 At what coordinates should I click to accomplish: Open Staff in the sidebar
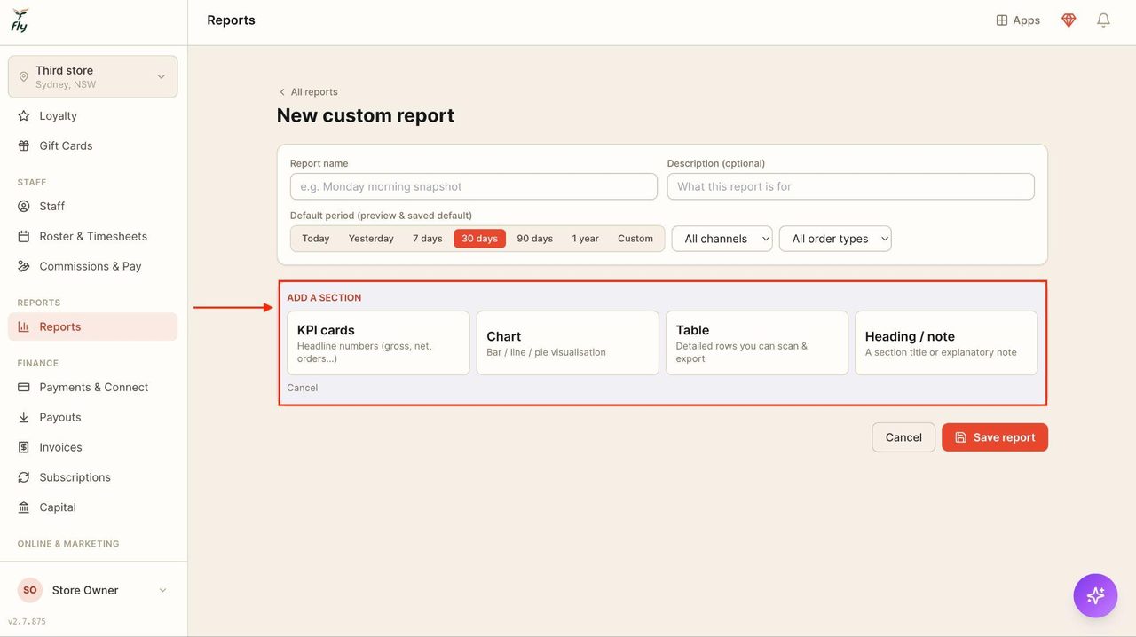(93, 206)
